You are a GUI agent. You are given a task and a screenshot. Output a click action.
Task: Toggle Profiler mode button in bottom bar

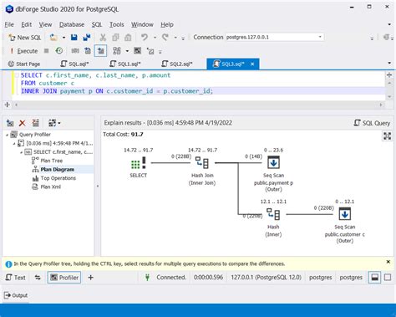click(64, 278)
